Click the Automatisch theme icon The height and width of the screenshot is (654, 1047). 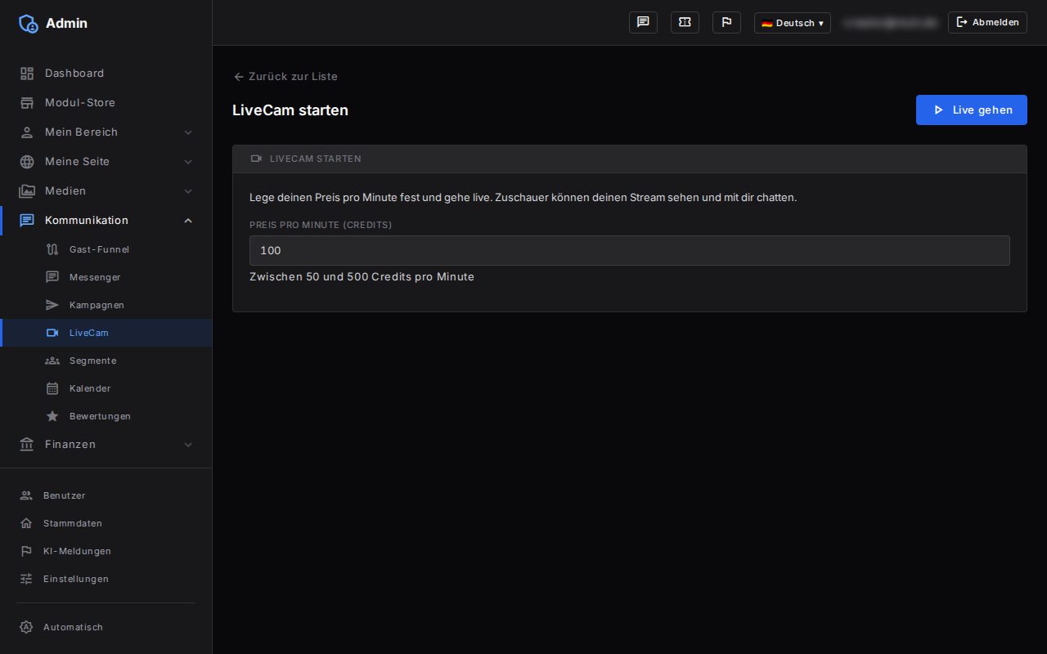tap(26, 627)
